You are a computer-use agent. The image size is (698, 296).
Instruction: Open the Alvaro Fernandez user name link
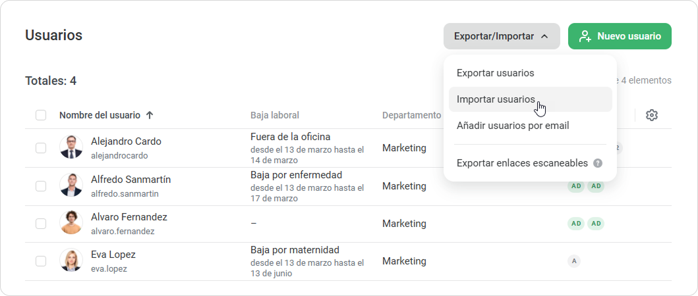129,217
